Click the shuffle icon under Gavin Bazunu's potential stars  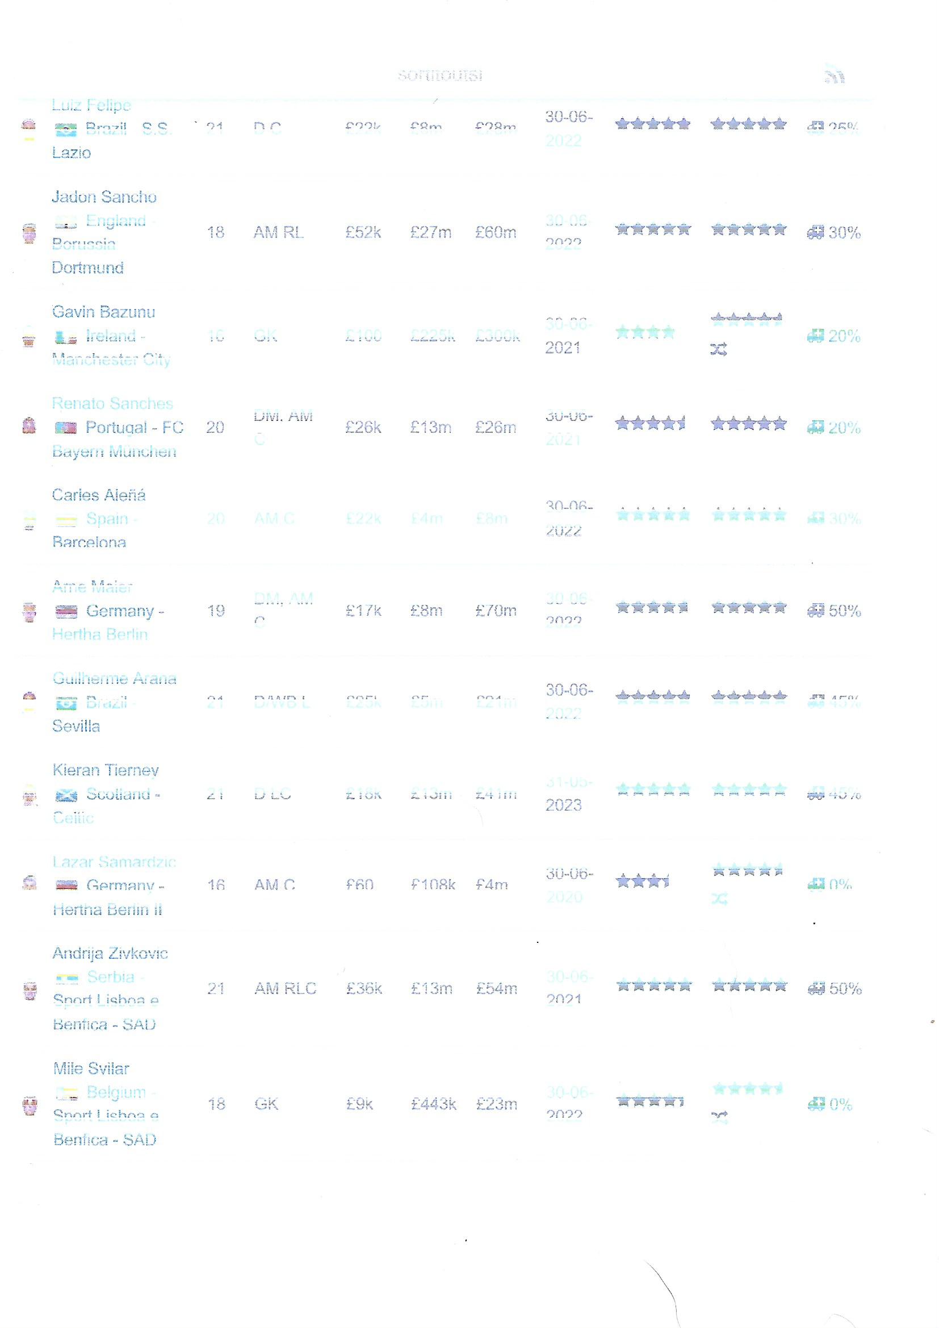pyautogui.click(x=719, y=349)
